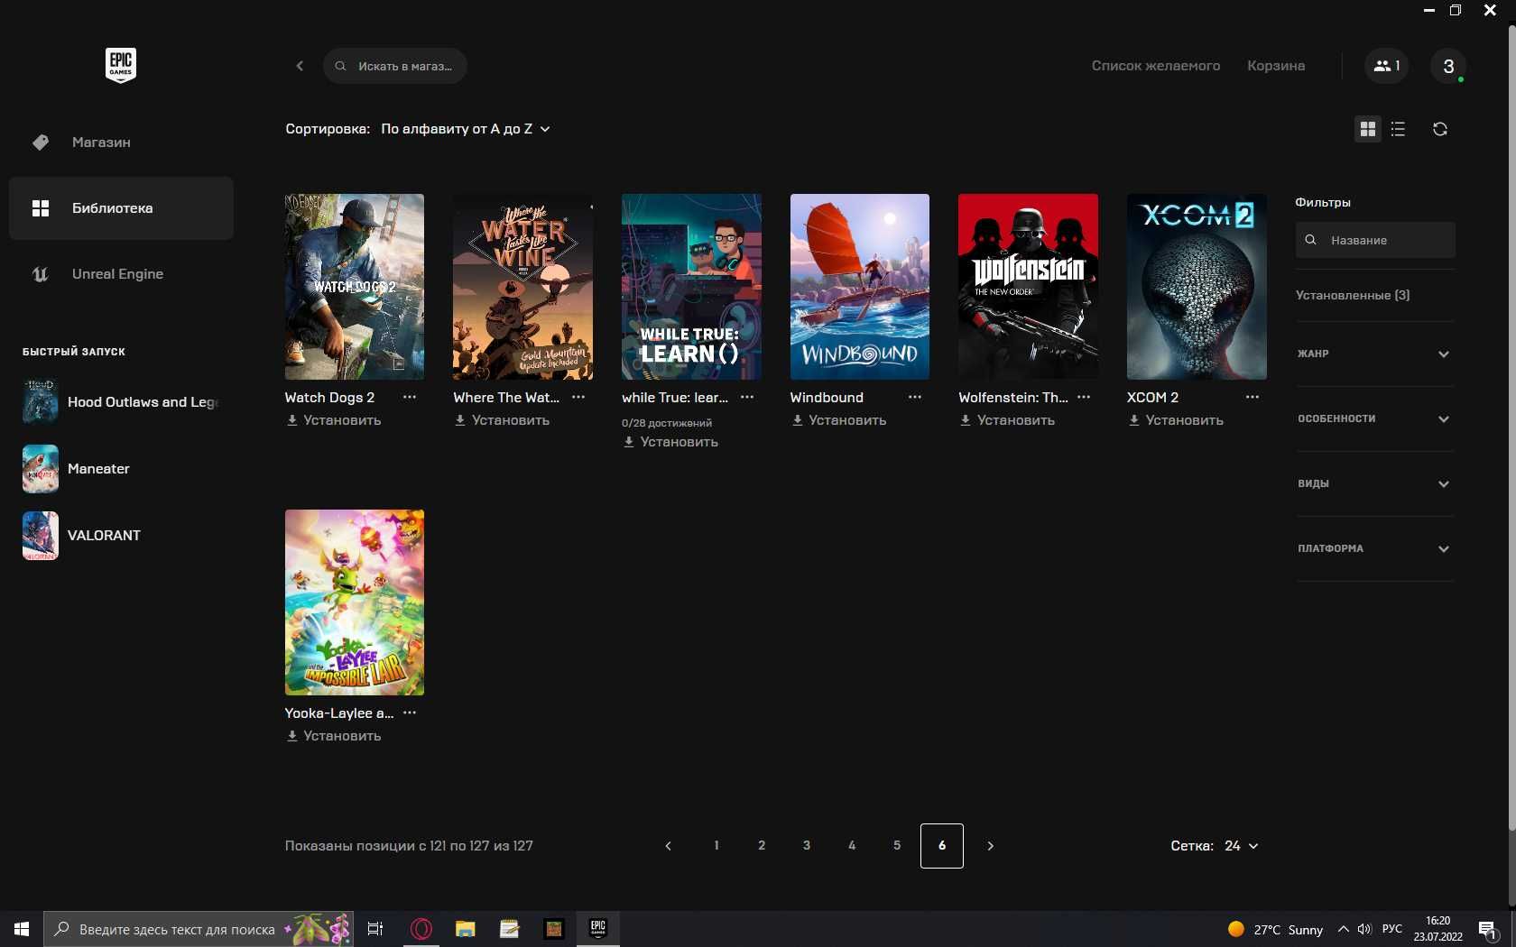This screenshot has height=947, width=1516.
Task: Install Windbound
Action: pos(839,420)
